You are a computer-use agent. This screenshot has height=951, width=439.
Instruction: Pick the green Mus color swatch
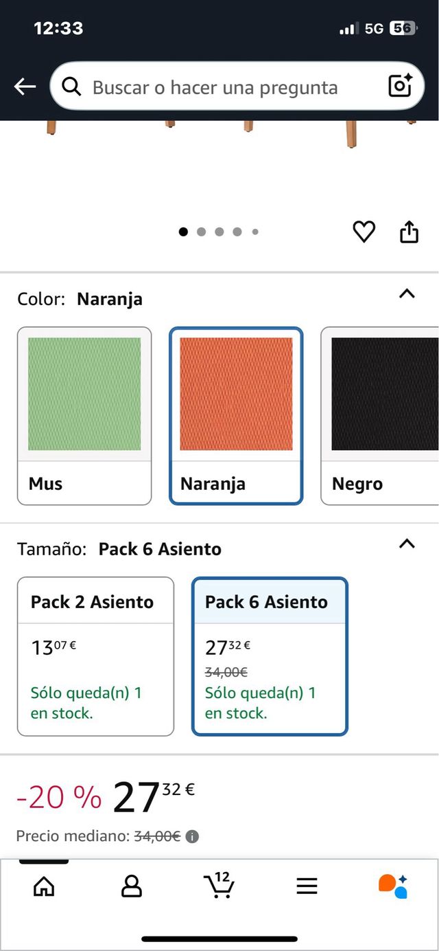(84, 416)
